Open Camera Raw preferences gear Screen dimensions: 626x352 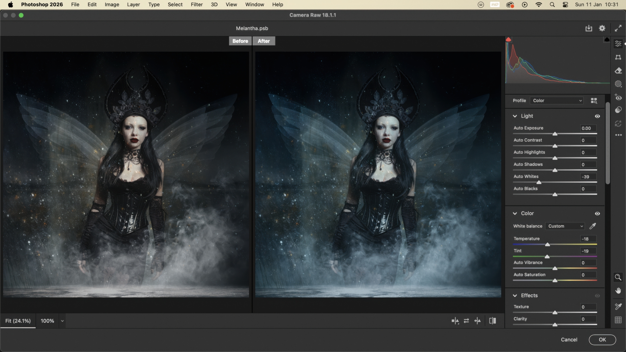click(602, 28)
